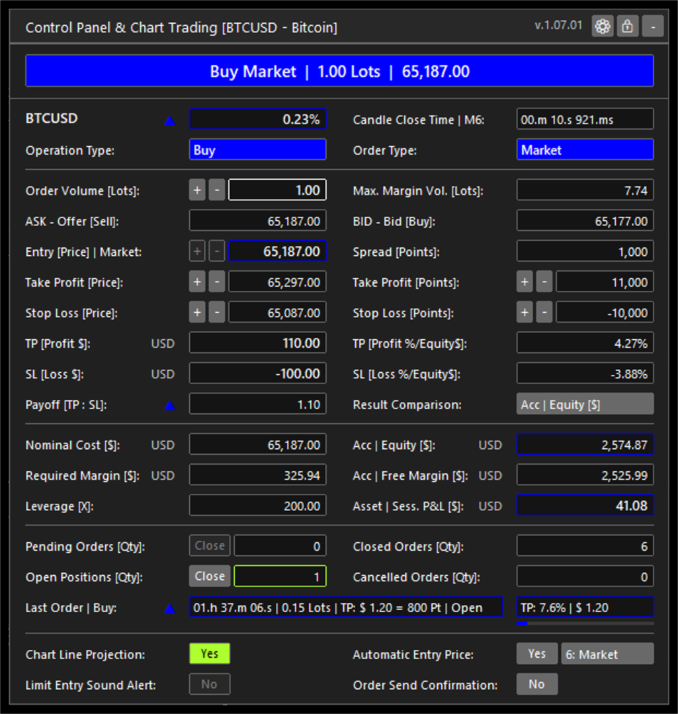
Task: Click Closed Orders quantity 6 box
Action: tap(585, 545)
